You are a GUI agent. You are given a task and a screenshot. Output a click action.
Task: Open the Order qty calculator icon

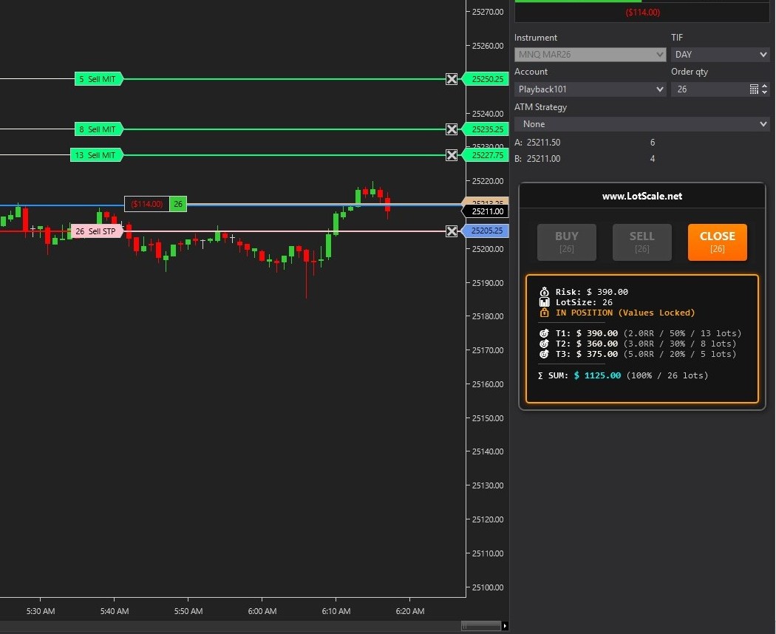point(754,89)
